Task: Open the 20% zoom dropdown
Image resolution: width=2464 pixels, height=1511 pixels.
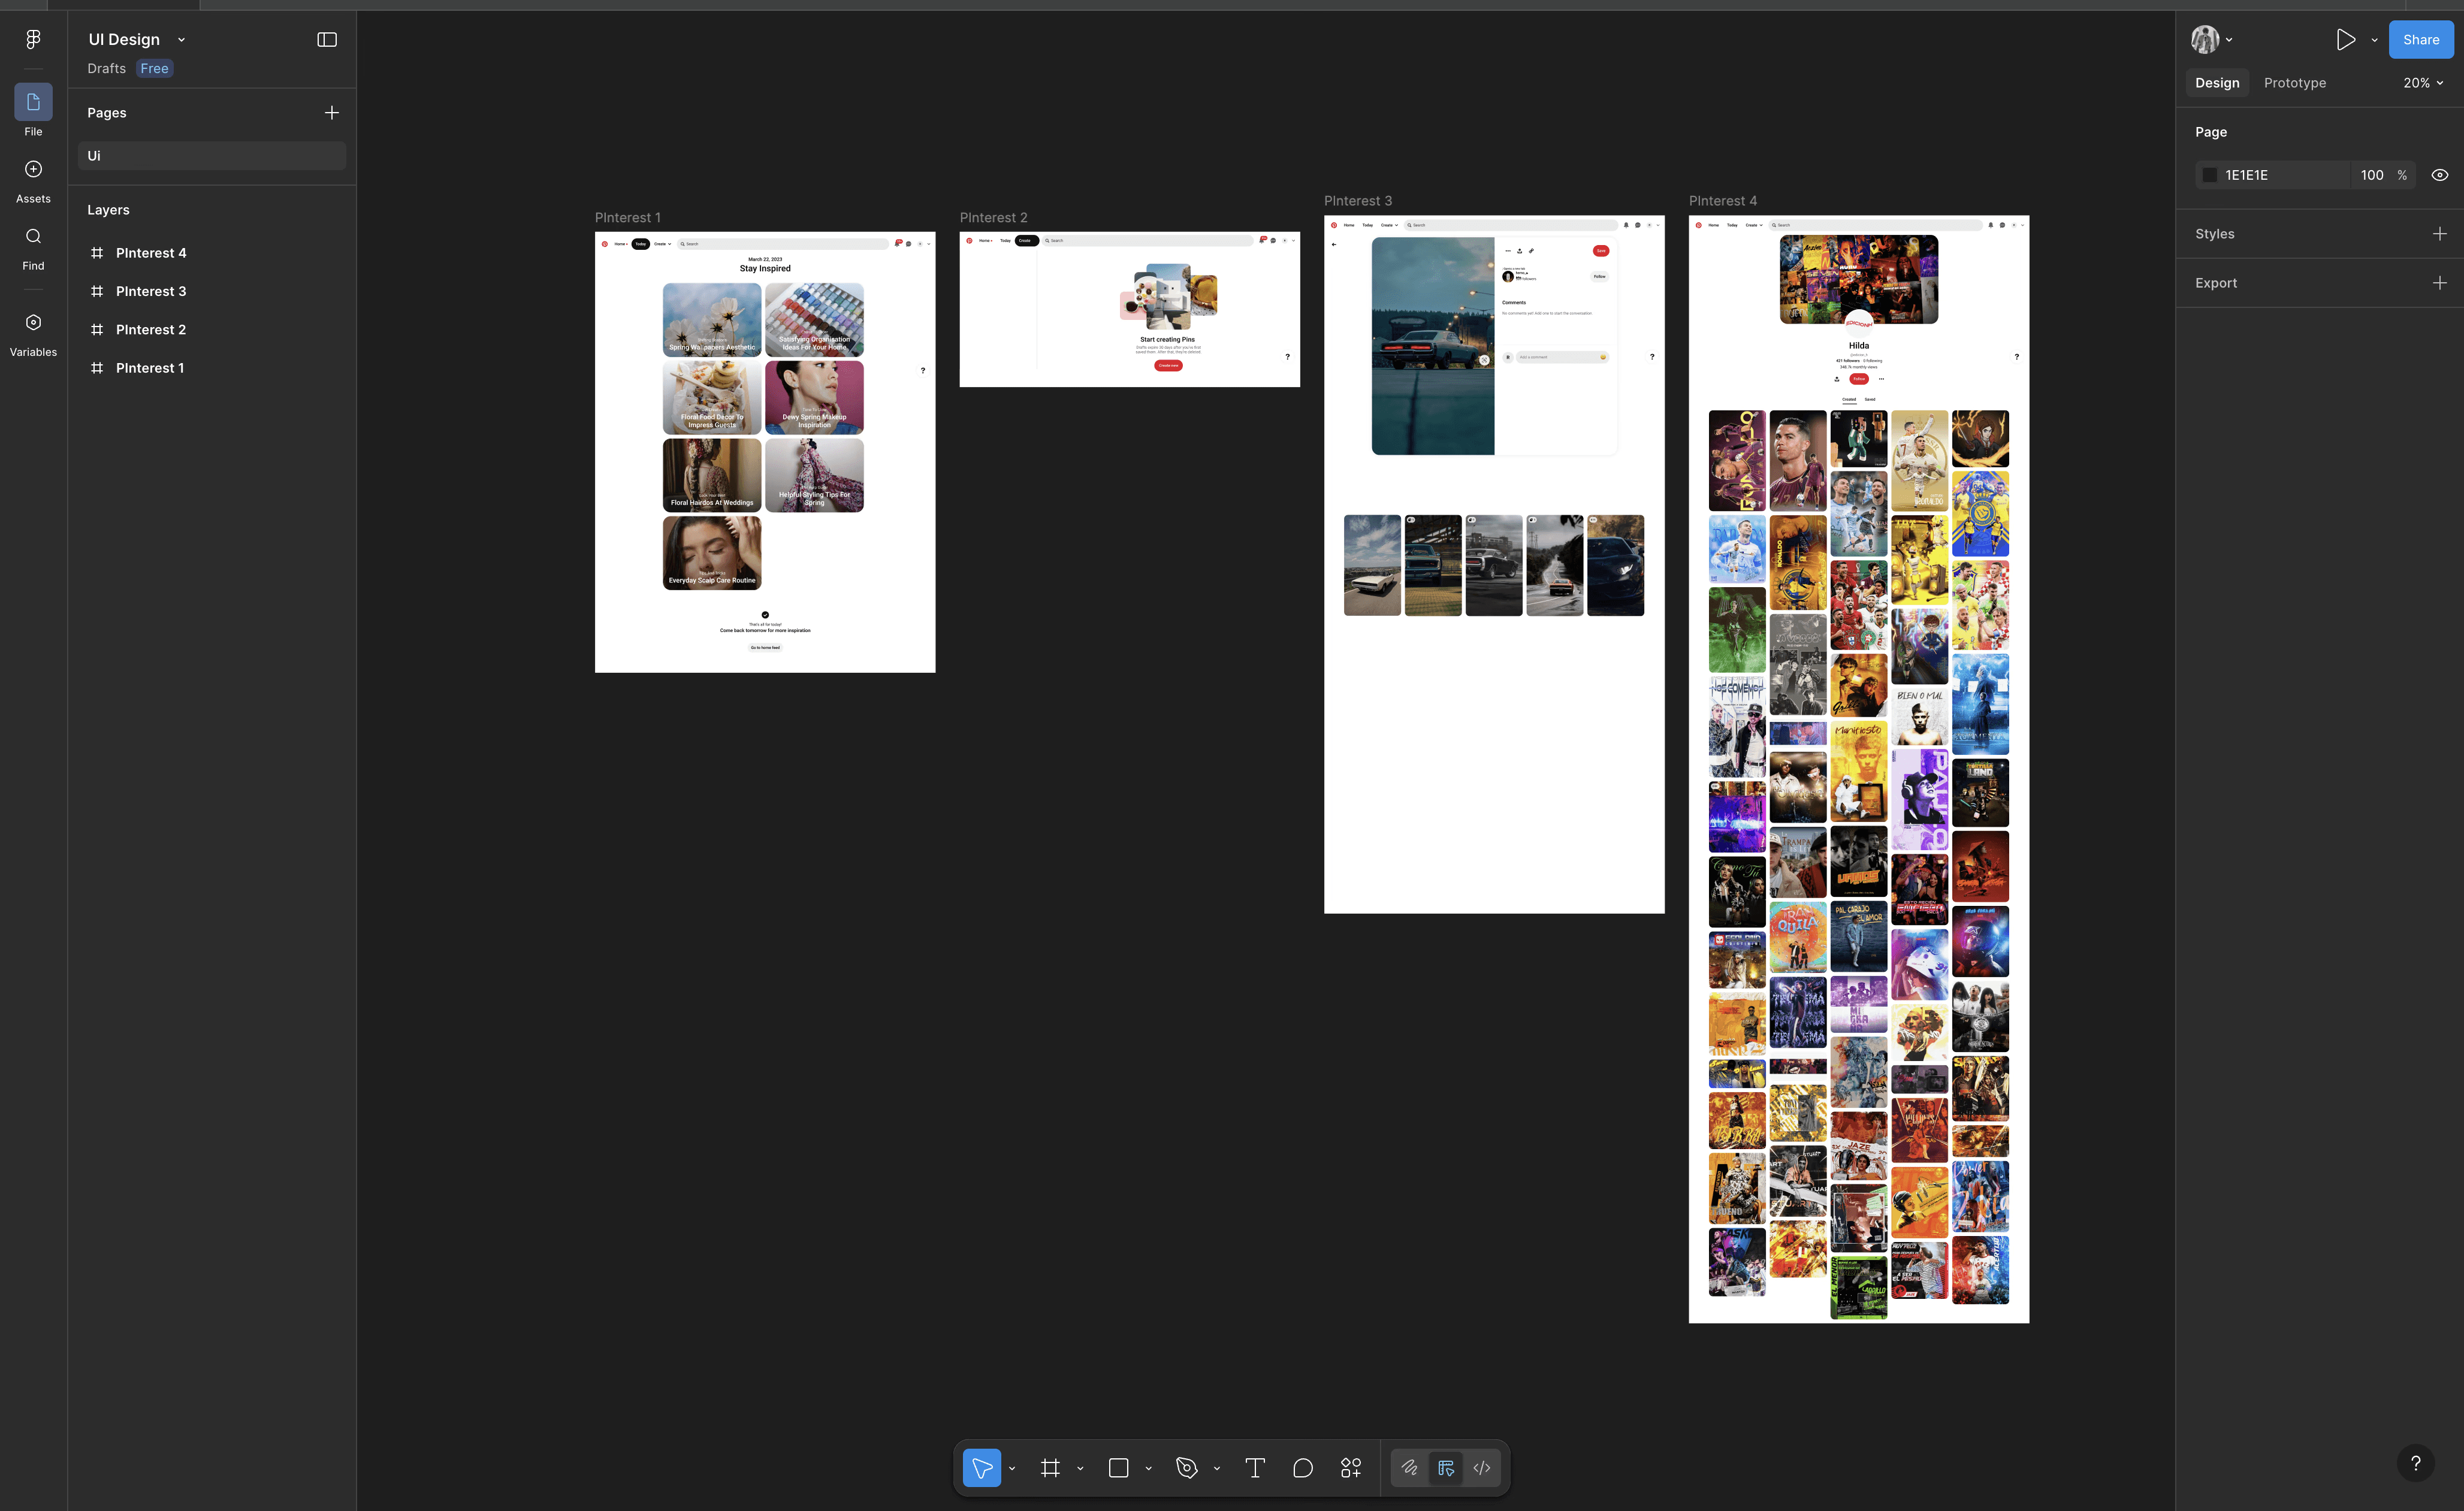Action: click(x=2423, y=83)
